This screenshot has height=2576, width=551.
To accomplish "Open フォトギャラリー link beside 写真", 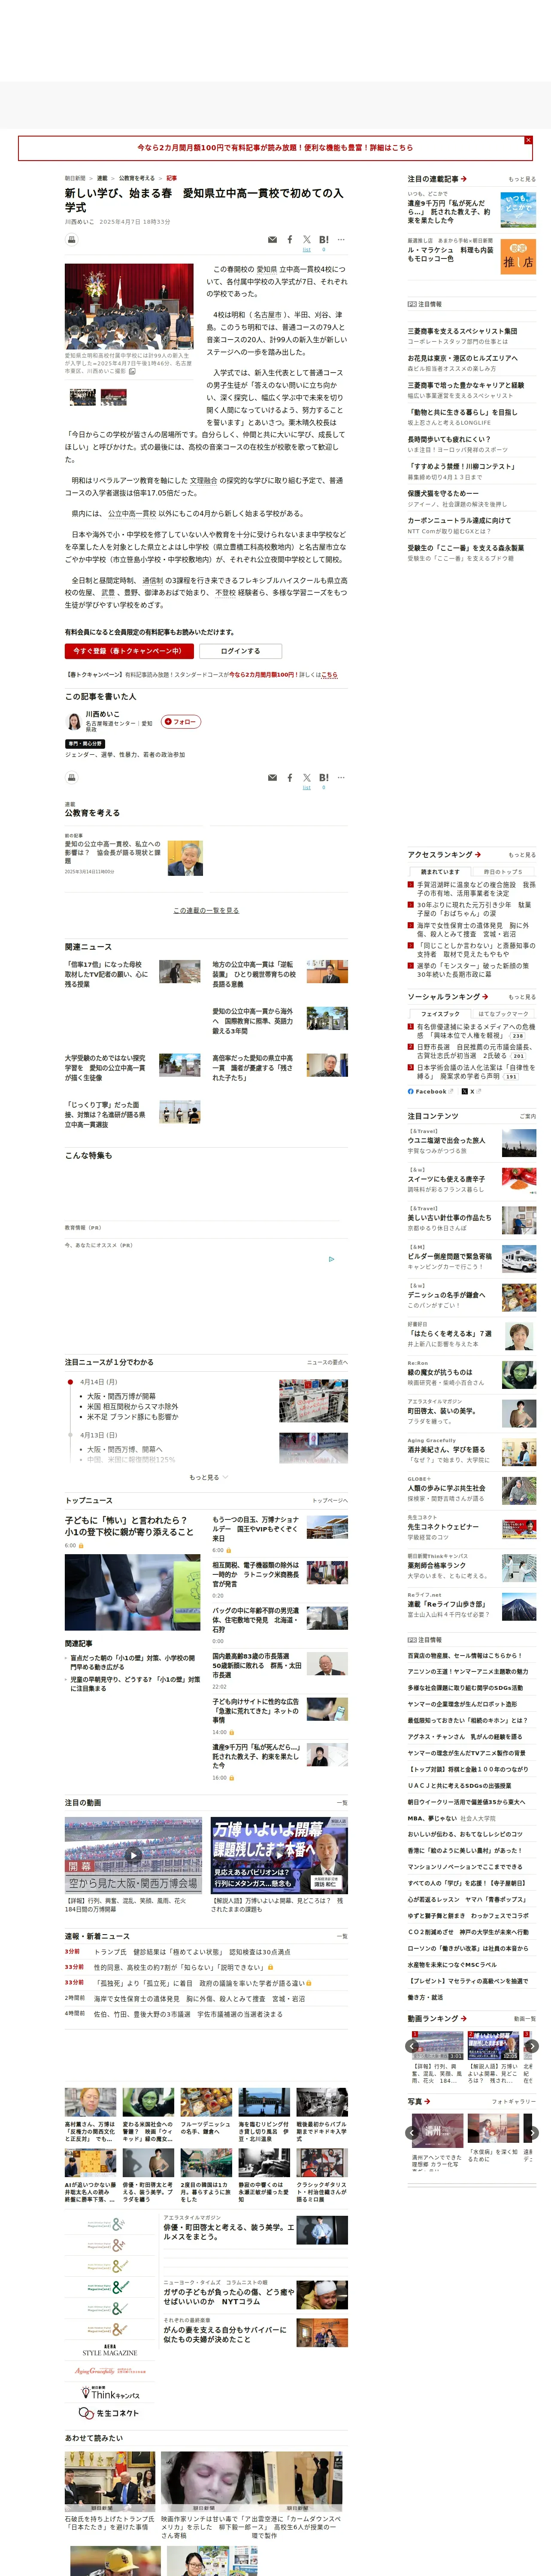I will (x=514, y=2102).
